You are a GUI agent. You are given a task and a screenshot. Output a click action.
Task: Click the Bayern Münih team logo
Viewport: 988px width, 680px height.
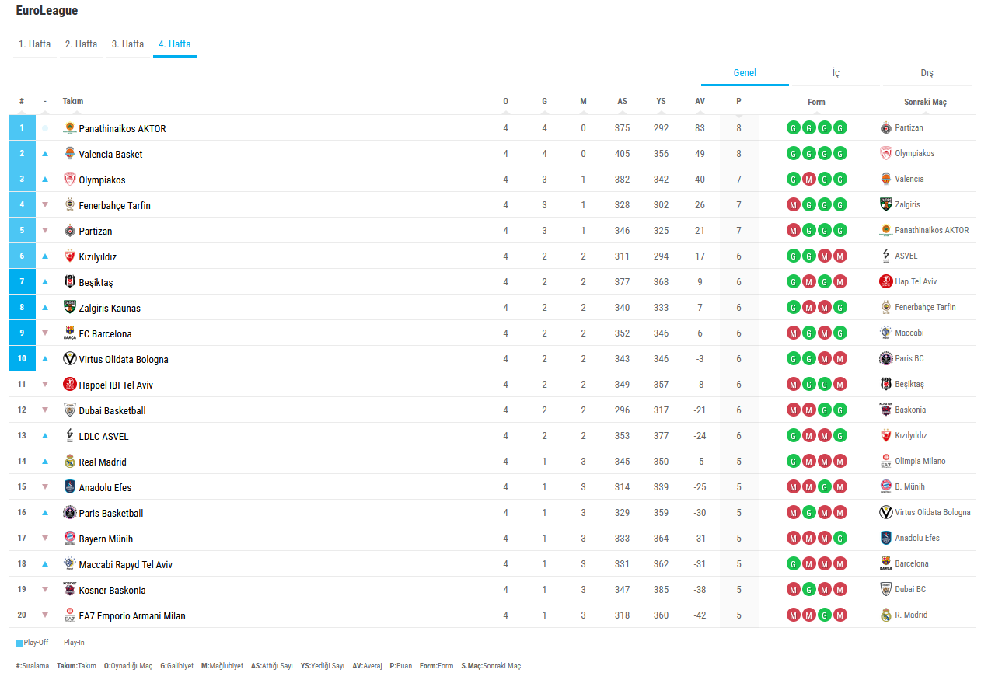point(69,539)
